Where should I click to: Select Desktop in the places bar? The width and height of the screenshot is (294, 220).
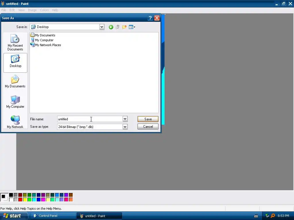[x=16, y=63]
